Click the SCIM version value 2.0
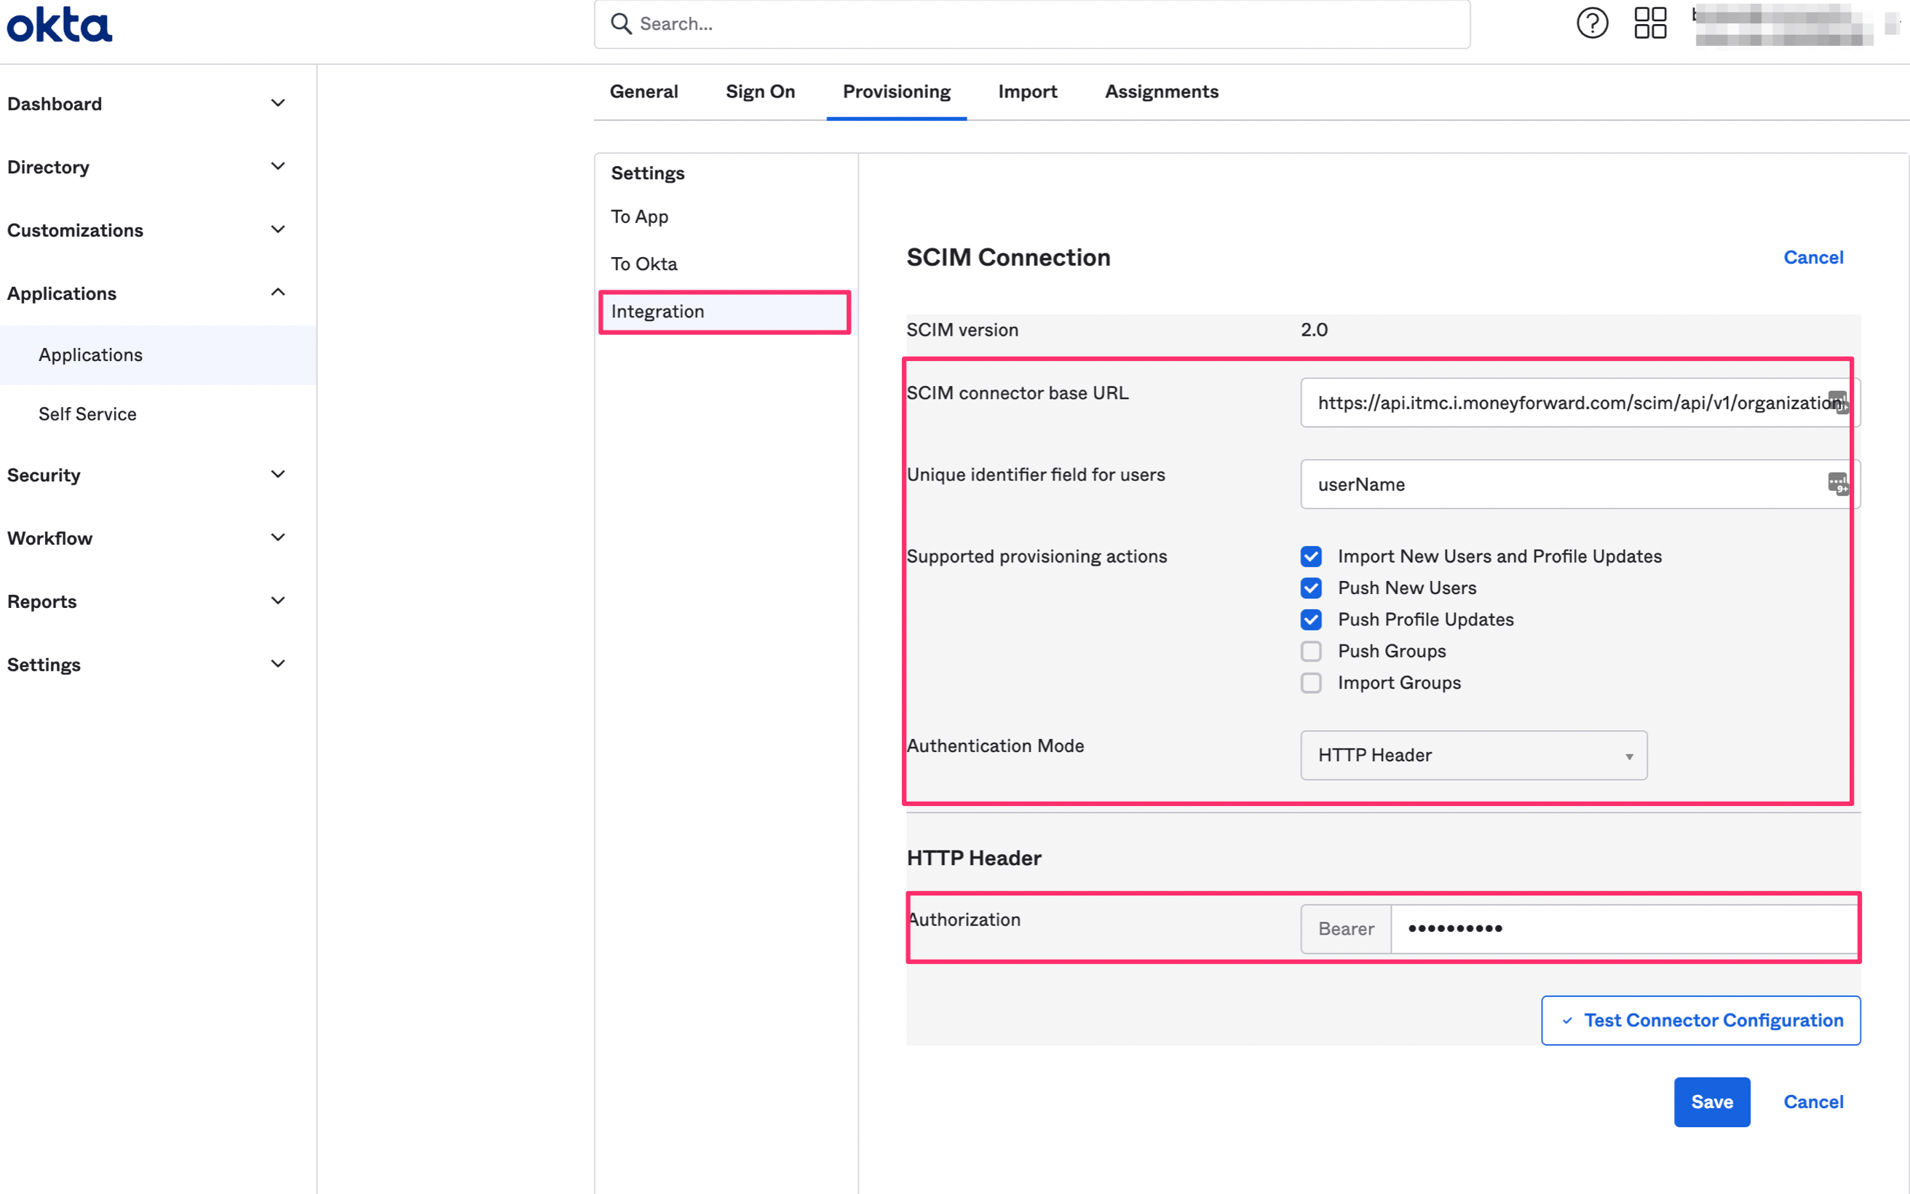The image size is (1910, 1194). (x=1314, y=329)
